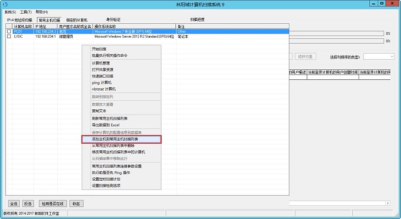Switch to the IPv4地址段扫描 tab
Image resolution: width=401 pixels, height=219 pixels.
[20, 20]
